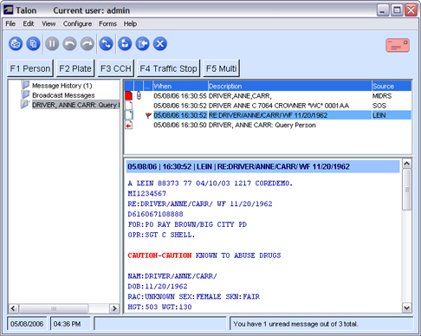
Task: Click the gray pause toolbar button
Action: [52, 44]
